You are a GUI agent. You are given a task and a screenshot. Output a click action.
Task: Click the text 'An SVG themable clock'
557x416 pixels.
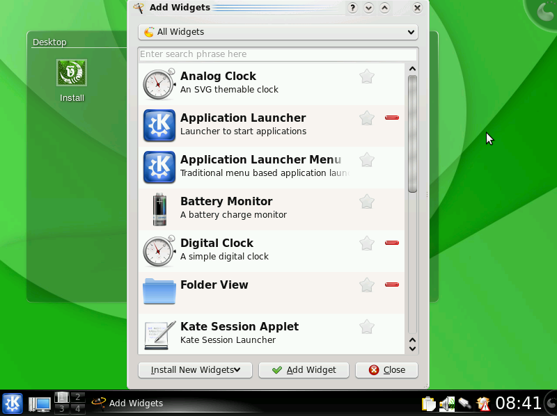(x=229, y=90)
